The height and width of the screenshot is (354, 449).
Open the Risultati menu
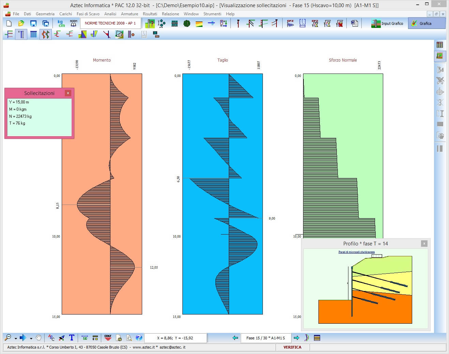coord(150,14)
